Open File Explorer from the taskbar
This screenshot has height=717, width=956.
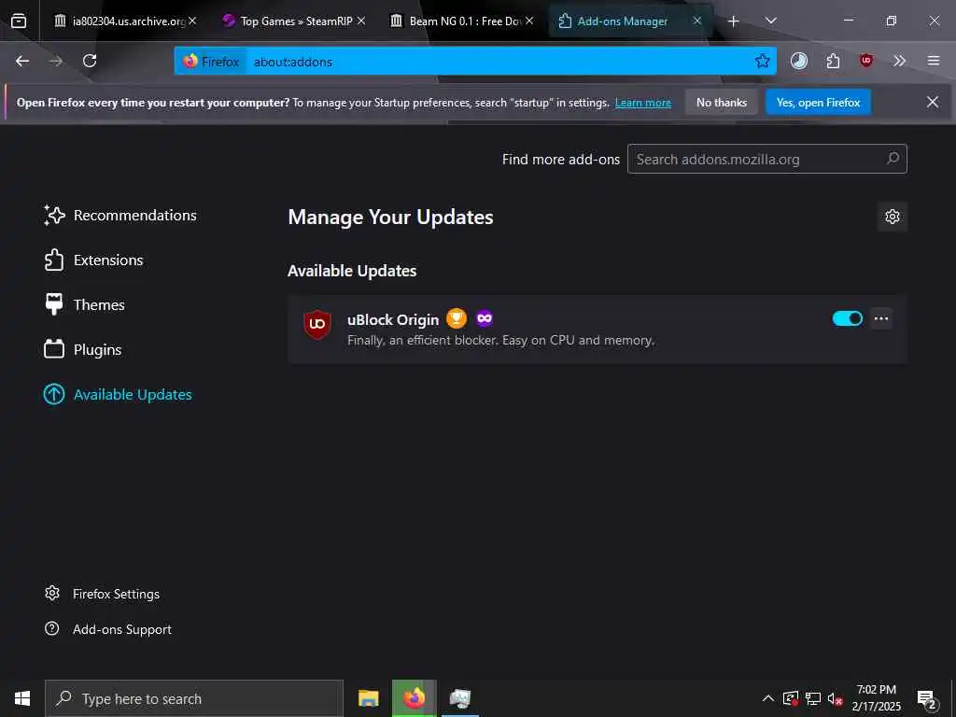point(368,698)
